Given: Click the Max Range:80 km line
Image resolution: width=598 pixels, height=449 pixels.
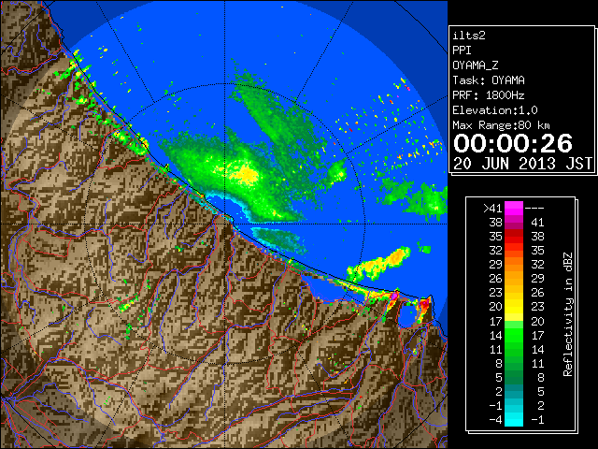Looking at the screenshot, I should [x=501, y=125].
